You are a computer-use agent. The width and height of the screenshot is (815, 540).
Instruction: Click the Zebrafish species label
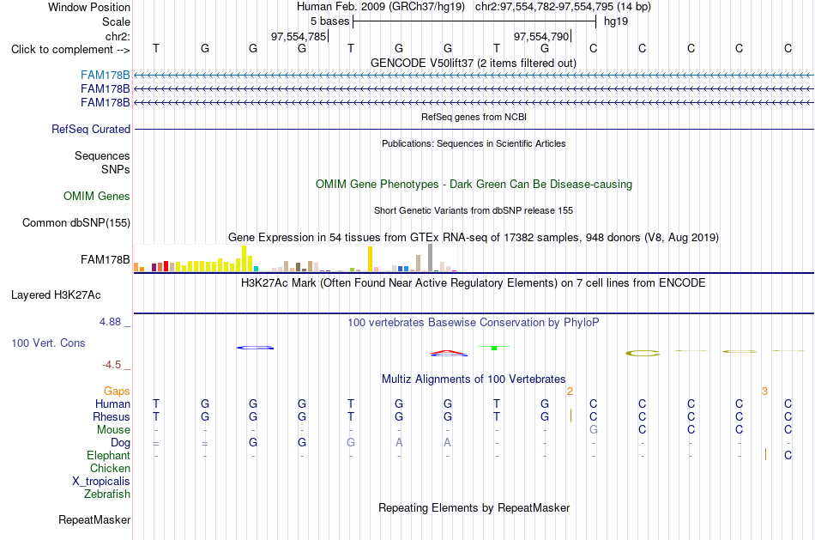click(107, 494)
